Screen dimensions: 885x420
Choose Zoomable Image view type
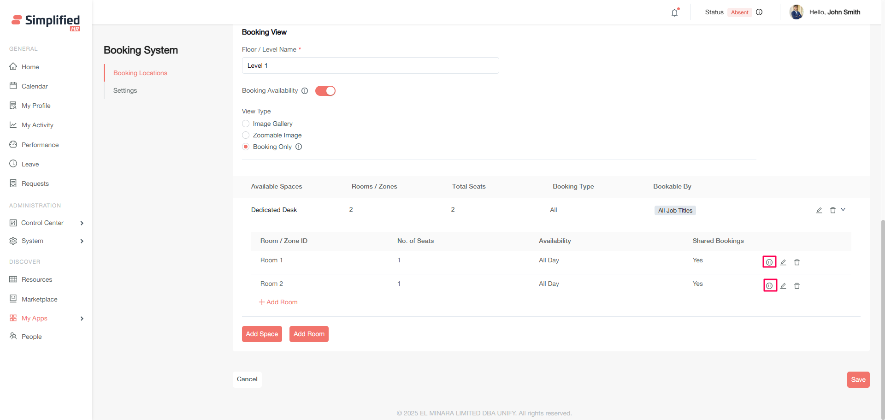coord(246,135)
